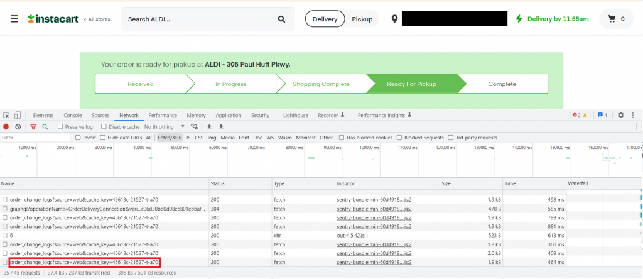Open the network search magnifier
Screen dimensions: 643x279
pos(45,127)
